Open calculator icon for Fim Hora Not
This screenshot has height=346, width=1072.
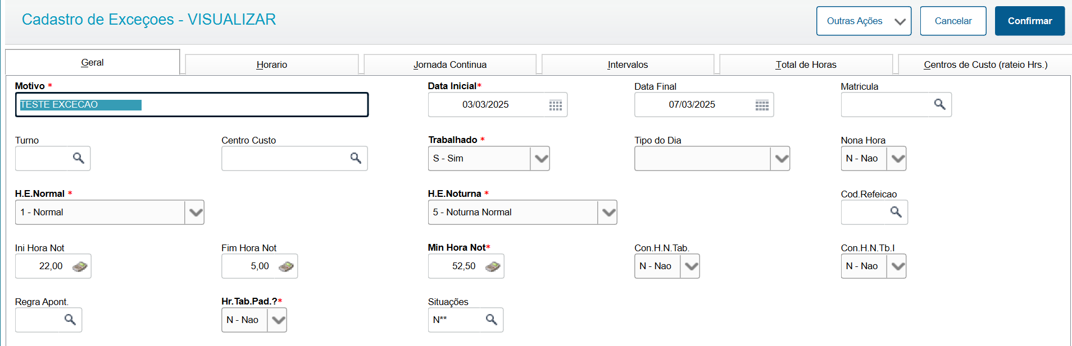coord(286,266)
